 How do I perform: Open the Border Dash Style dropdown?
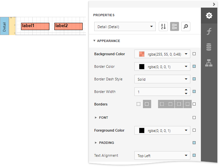point(162,79)
